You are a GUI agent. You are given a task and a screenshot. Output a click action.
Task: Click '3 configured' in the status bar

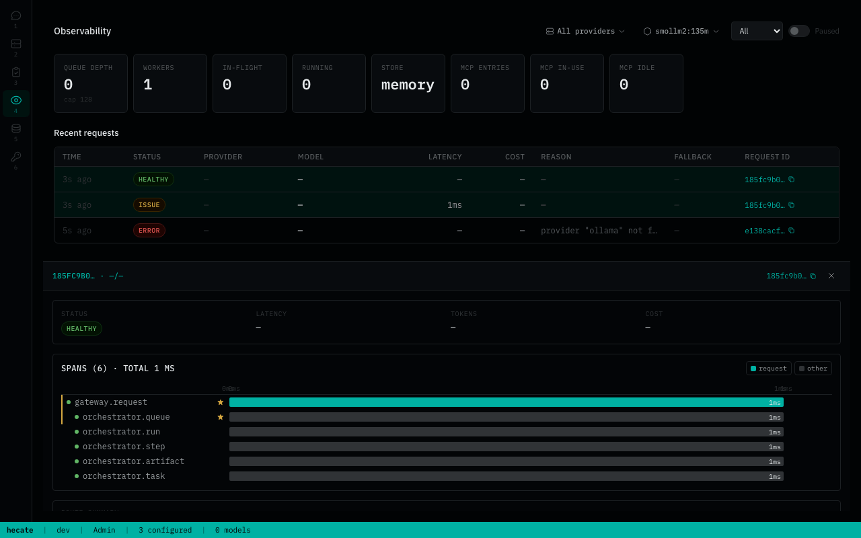click(165, 530)
